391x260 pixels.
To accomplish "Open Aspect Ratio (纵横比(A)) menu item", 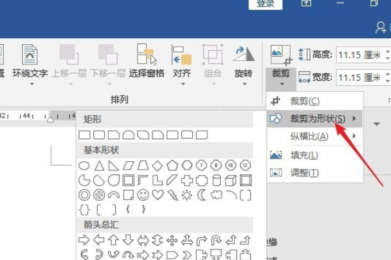I will pyautogui.click(x=315, y=136).
